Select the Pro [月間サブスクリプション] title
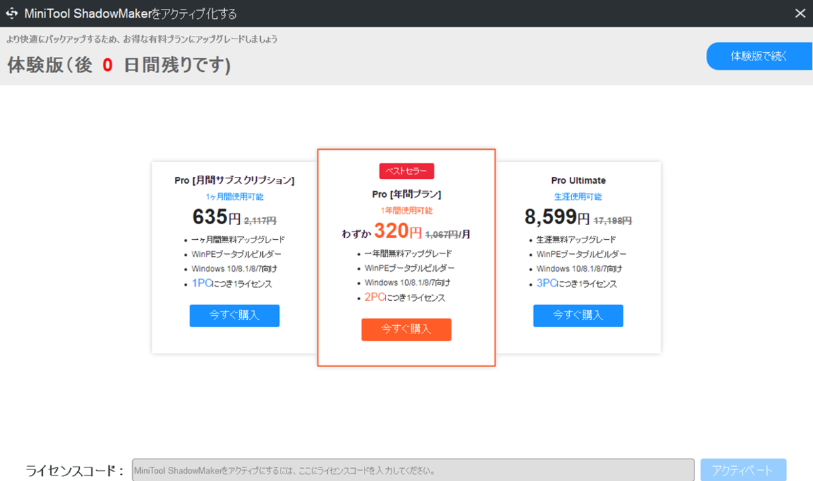The image size is (813, 481). click(x=234, y=181)
